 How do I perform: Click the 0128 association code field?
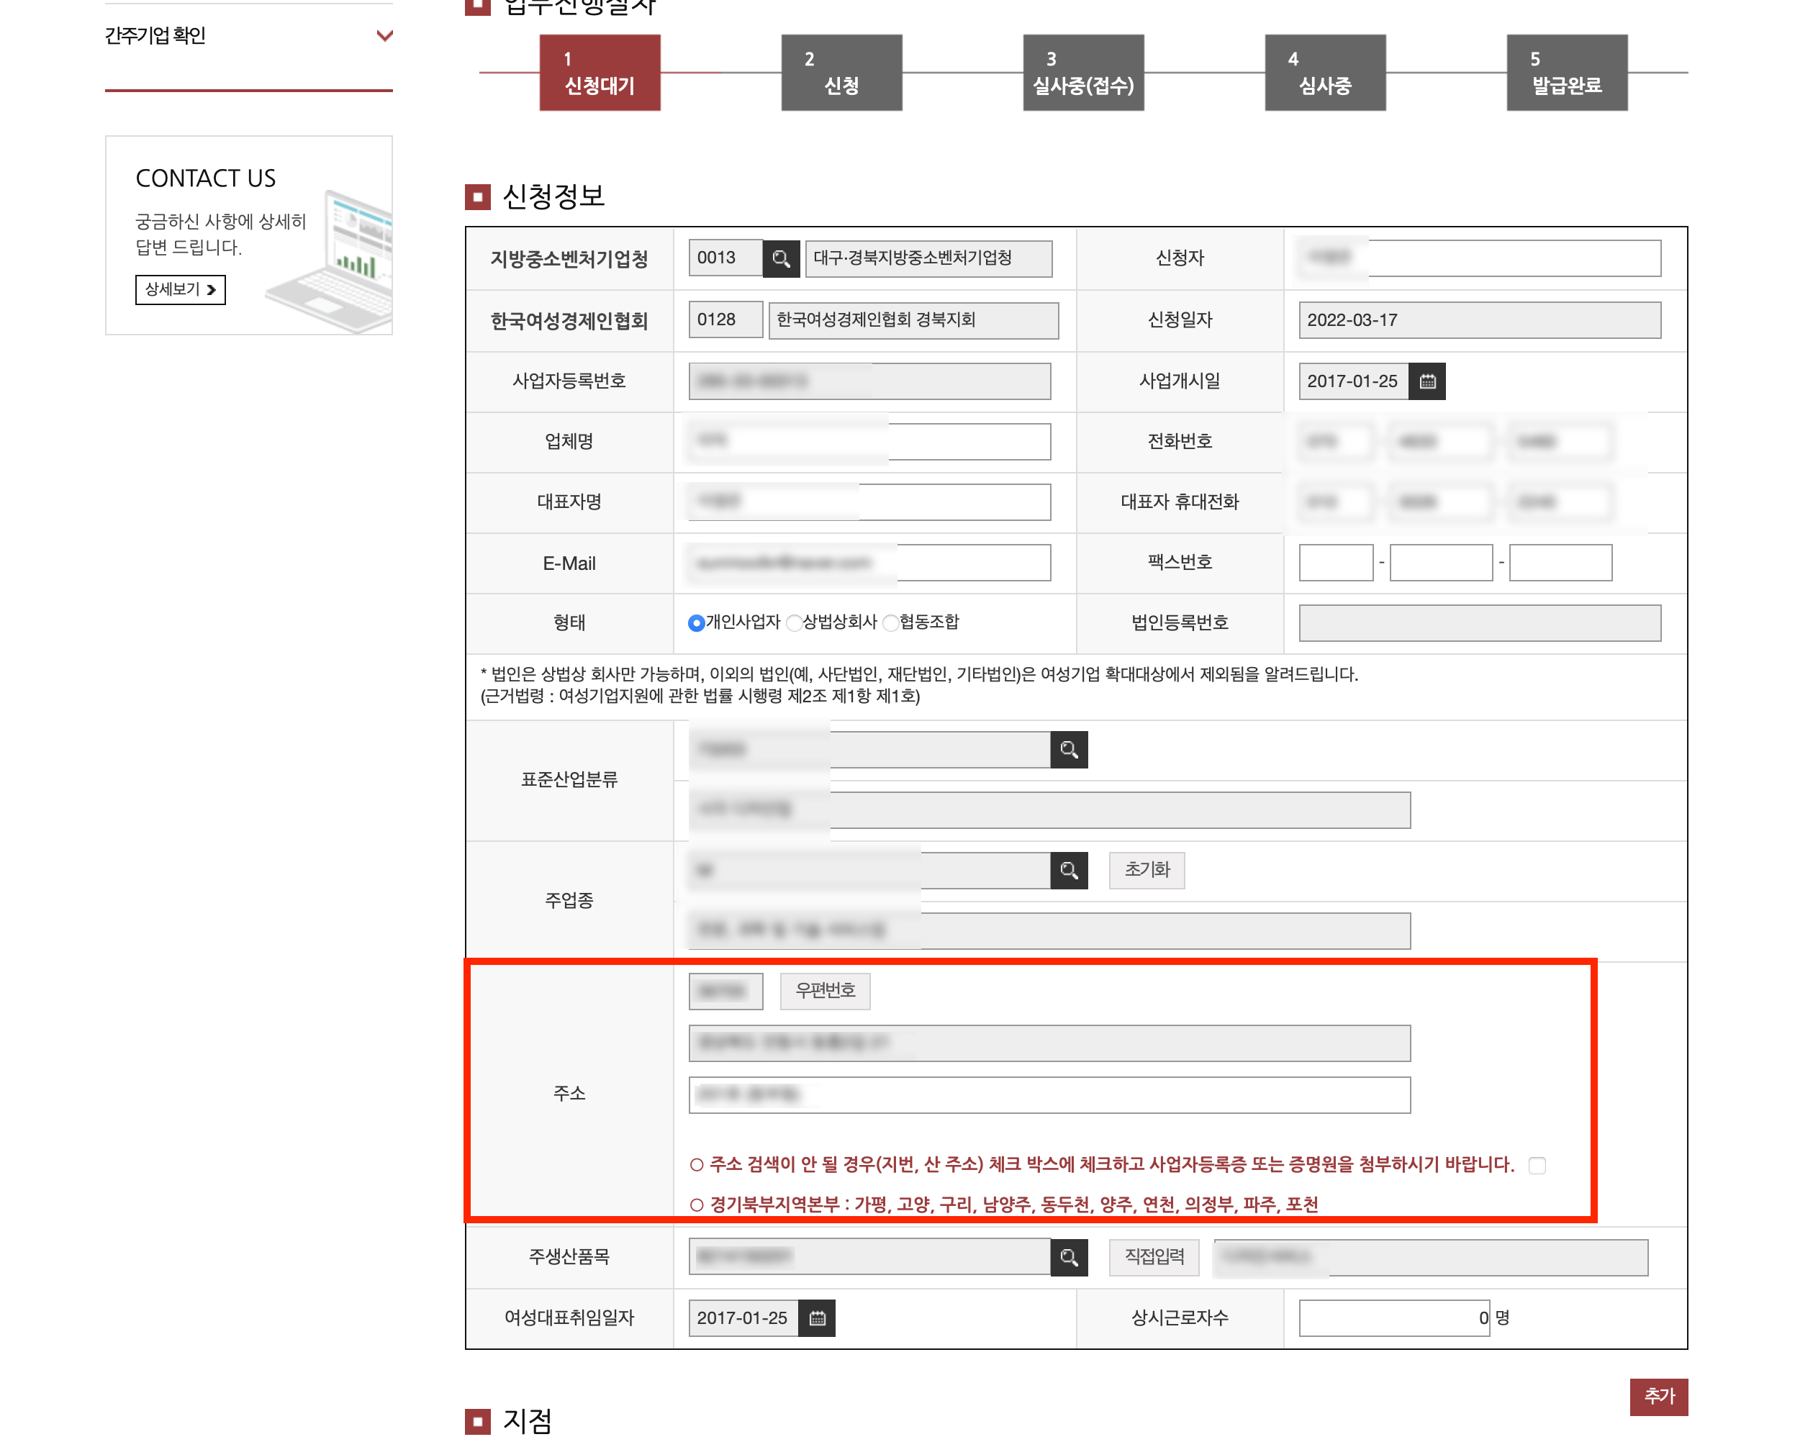pos(725,320)
